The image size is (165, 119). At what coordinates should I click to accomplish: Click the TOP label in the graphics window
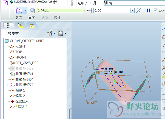point(150,75)
